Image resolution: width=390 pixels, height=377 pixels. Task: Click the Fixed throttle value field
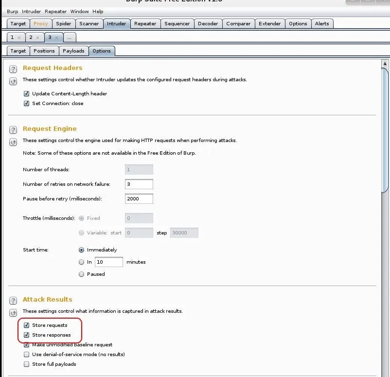coord(139,218)
